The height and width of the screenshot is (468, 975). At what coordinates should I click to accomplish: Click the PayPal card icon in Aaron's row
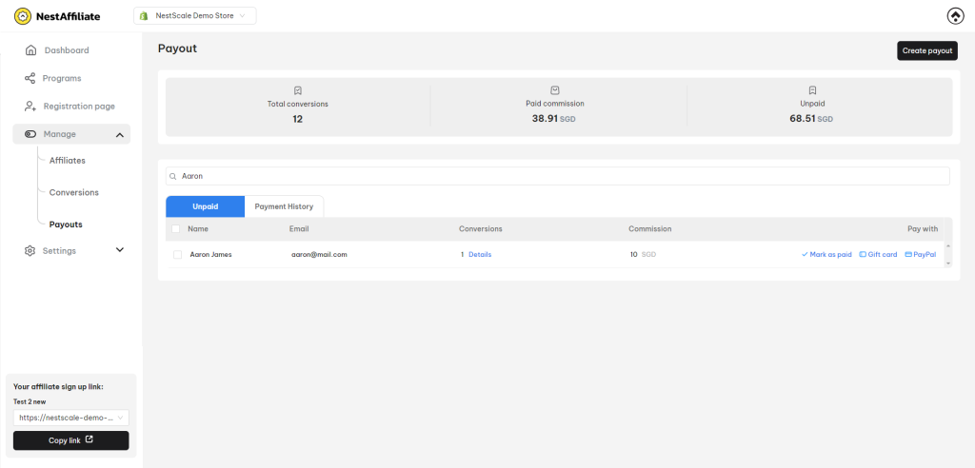(x=908, y=254)
